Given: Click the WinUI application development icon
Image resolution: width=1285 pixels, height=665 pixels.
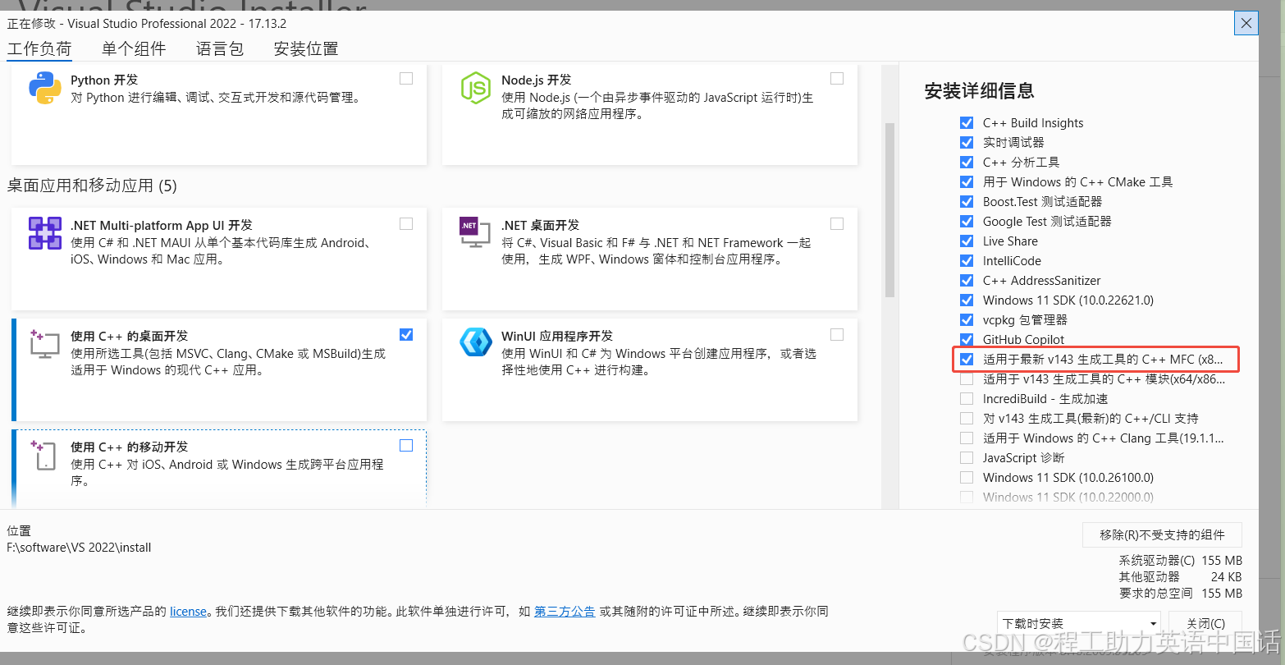Looking at the screenshot, I should pyautogui.click(x=475, y=342).
